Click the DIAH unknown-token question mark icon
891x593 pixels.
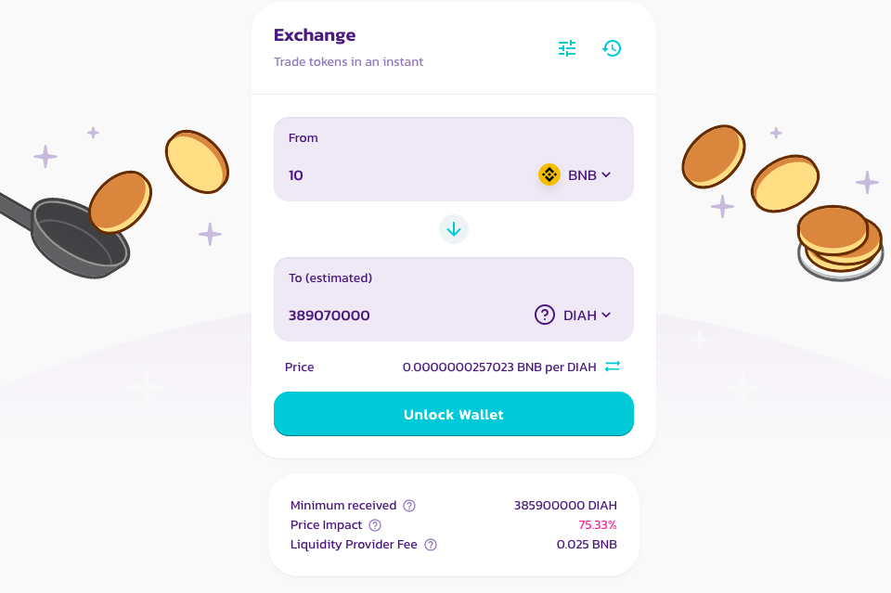tap(545, 315)
